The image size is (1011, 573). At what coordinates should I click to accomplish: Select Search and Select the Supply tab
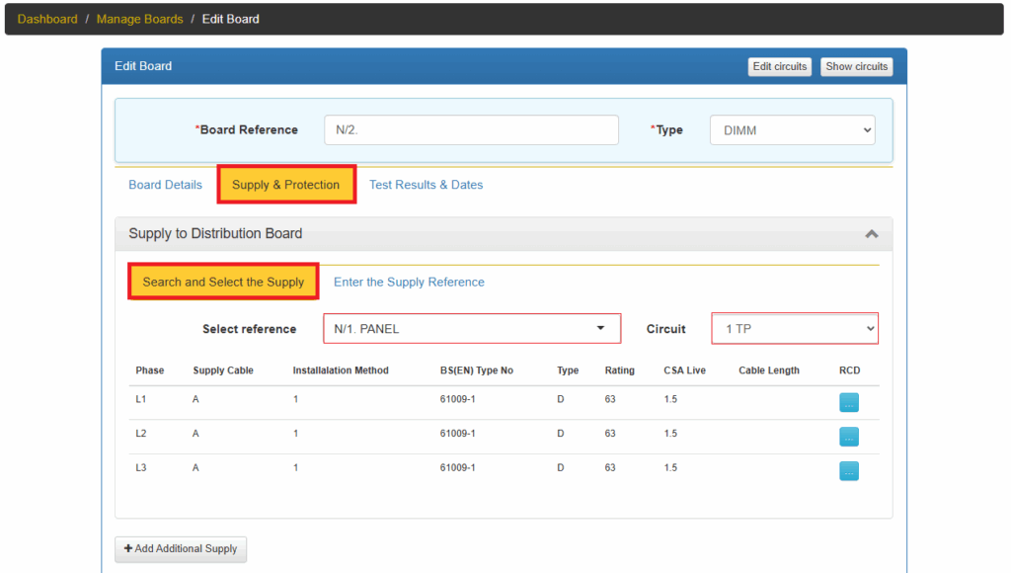click(223, 282)
